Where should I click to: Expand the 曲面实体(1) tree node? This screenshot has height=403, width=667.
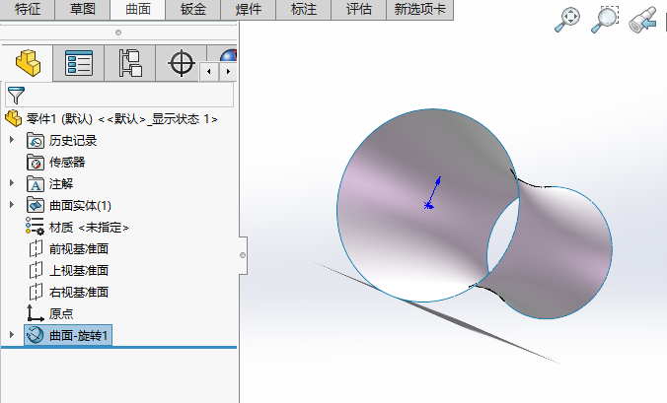pos(12,205)
